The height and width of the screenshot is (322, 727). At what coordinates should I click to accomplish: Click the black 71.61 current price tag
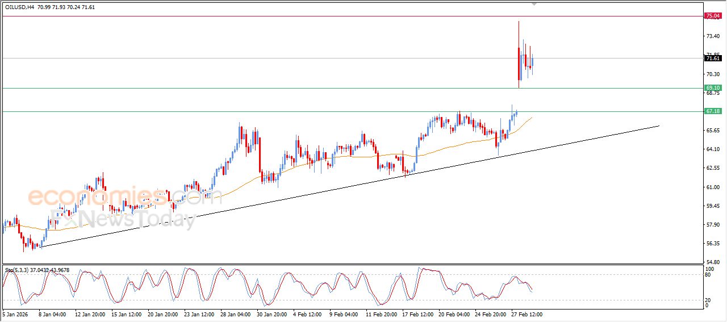click(x=712, y=58)
